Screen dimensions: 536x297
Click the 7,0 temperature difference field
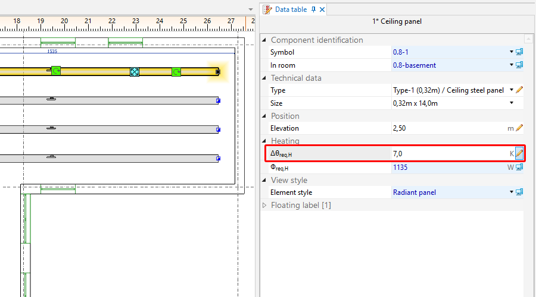447,154
